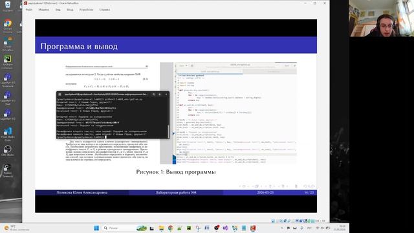Open File Explorer from taskbar

coord(161,228)
